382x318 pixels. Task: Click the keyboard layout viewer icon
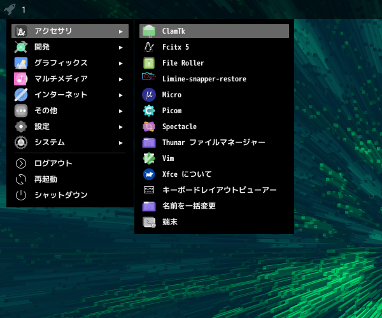pos(149,190)
